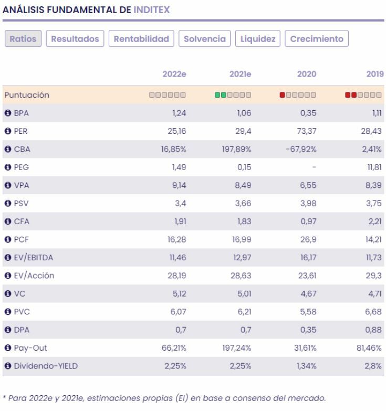The height and width of the screenshot is (411, 386).
Task: Go to the Liquidez tab
Action: (x=258, y=39)
